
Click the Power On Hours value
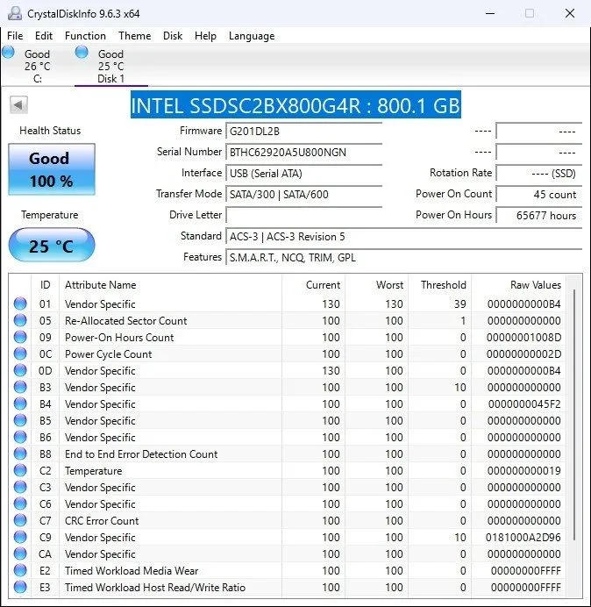[538, 215]
